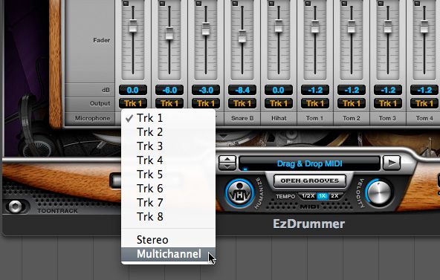Click the Snare B fader handle
440x280 pixels.
[x=242, y=36]
